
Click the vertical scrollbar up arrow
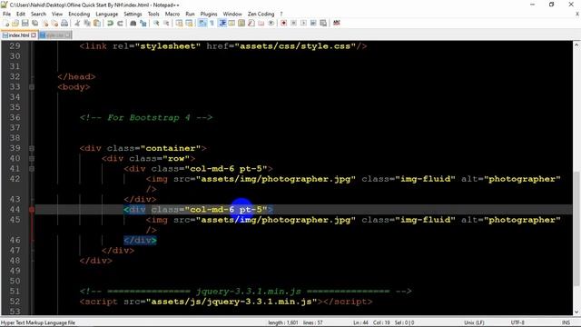click(x=576, y=45)
